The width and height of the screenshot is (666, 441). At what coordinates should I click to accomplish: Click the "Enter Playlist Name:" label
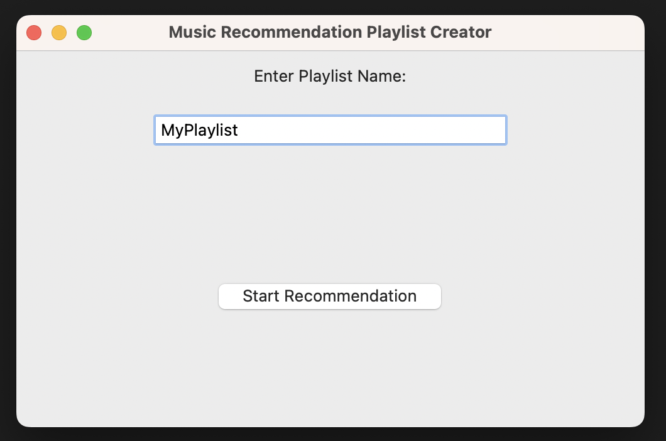(330, 77)
